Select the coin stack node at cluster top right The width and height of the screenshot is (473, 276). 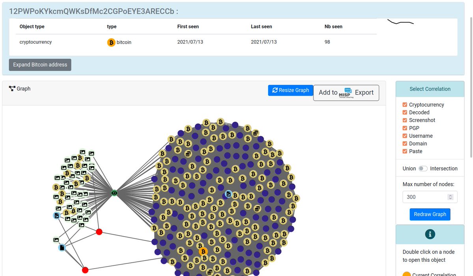tap(255, 133)
